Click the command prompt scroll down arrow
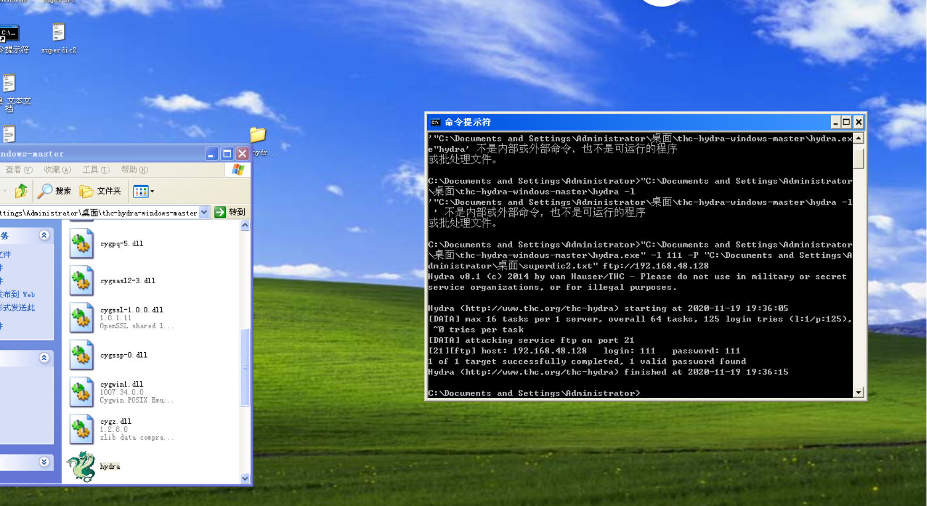Screen dimensions: 927x506 [859, 392]
